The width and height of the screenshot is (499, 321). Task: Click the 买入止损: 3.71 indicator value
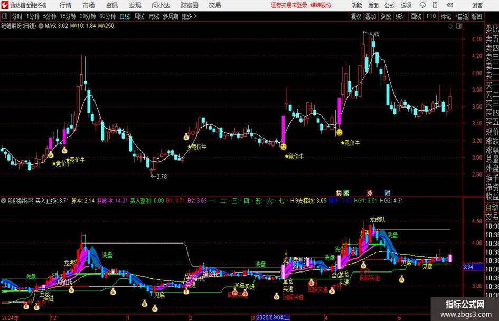[x=52, y=201]
